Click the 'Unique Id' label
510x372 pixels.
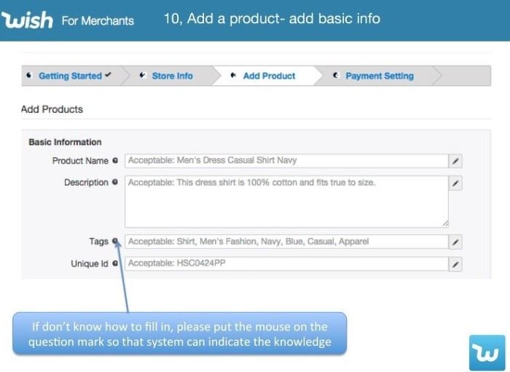(x=90, y=264)
